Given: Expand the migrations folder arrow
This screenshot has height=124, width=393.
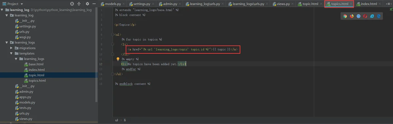Looking at the screenshot, I should (x=11, y=48).
